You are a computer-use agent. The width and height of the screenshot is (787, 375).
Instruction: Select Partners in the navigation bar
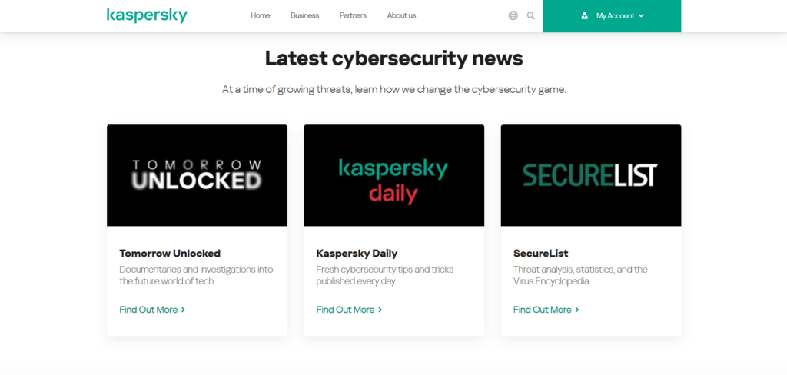(353, 15)
